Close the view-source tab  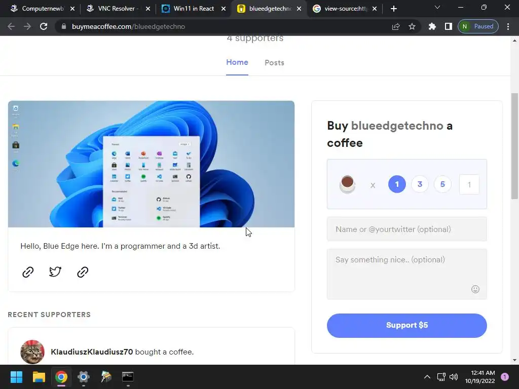[x=375, y=9]
